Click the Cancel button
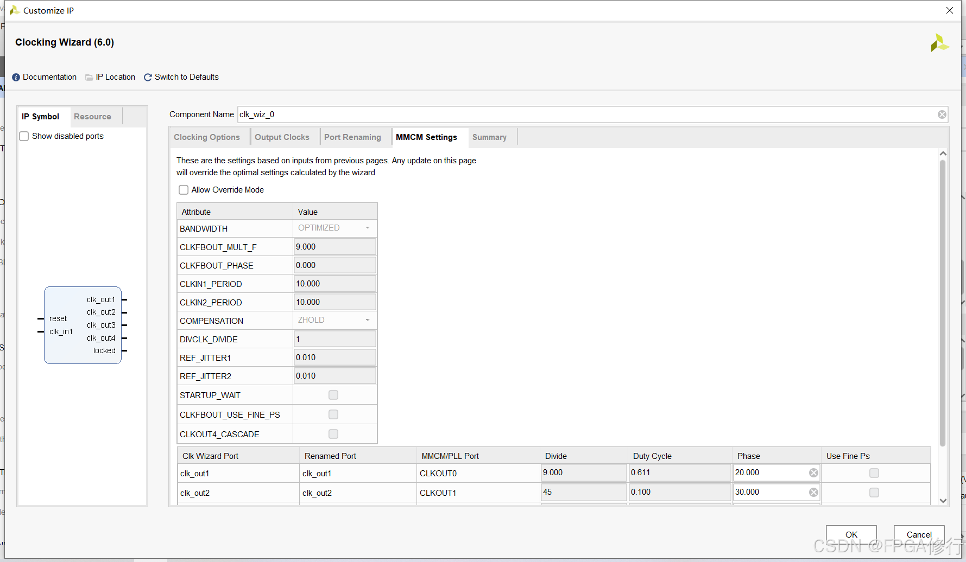This screenshot has height=562, width=966. [x=919, y=534]
